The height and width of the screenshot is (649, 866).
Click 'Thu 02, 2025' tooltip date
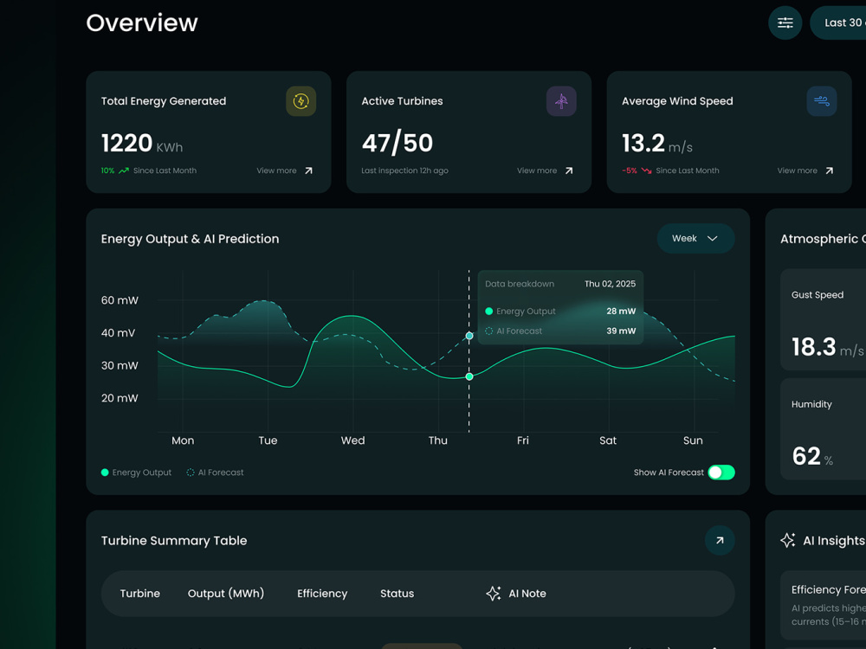611,284
